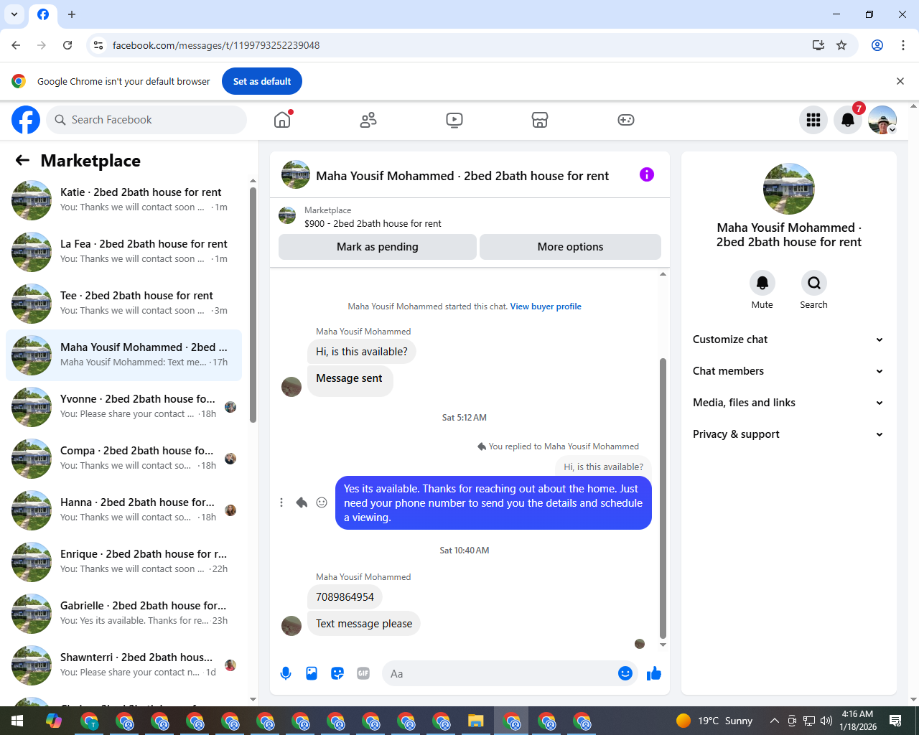Open more options dots beside blue message
Screen dimensions: 919x735
(281, 502)
